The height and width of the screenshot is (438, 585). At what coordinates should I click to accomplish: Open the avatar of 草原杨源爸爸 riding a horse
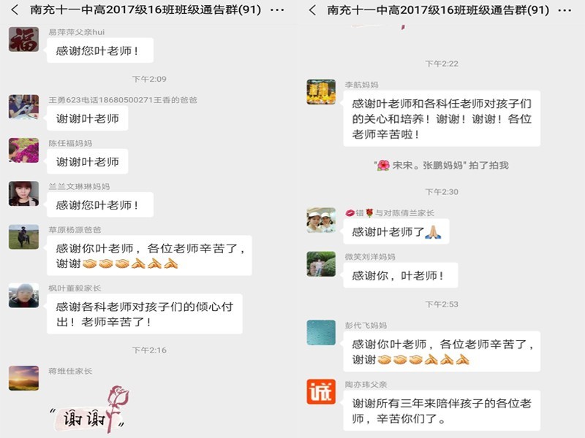[x=23, y=237]
